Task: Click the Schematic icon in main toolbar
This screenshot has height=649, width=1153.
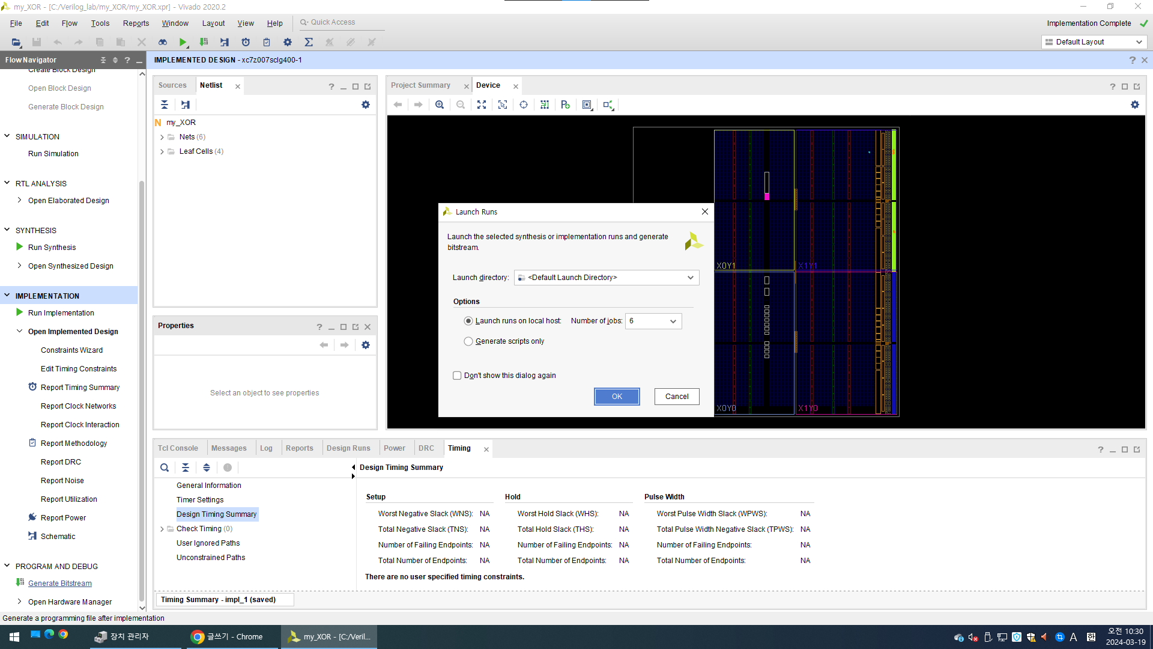Action: click(225, 42)
